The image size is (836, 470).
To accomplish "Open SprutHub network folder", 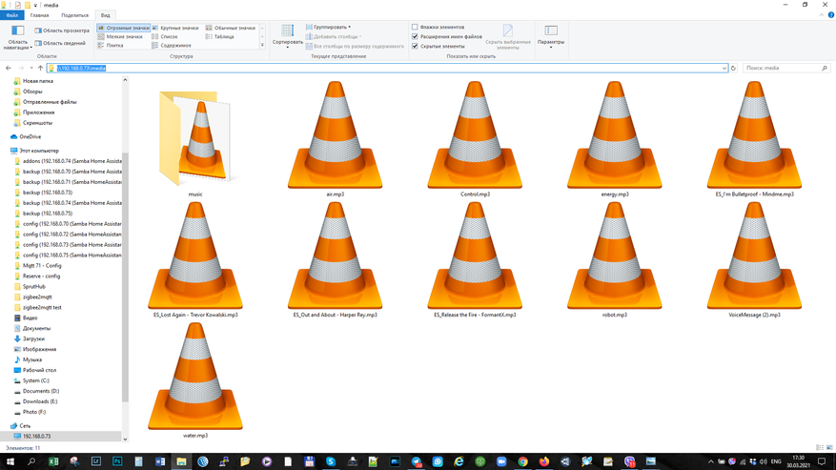I will pyautogui.click(x=30, y=287).
